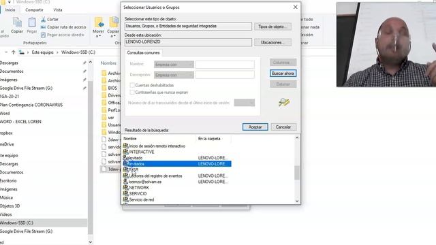Click the Inicio ribbon tab
The height and width of the screenshot is (245, 436).
(x=10, y=10)
